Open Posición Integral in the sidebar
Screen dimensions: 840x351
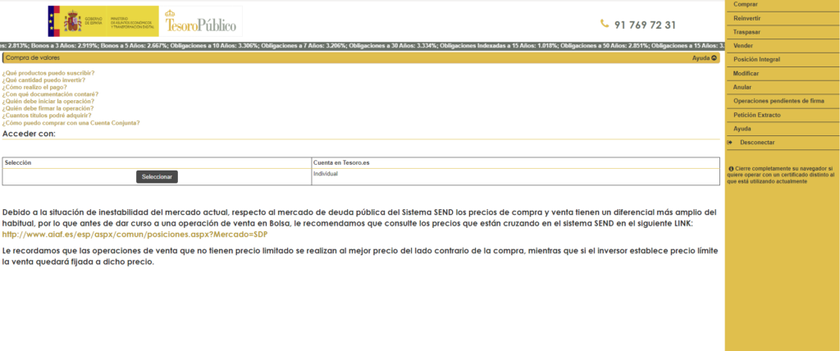pos(756,60)
